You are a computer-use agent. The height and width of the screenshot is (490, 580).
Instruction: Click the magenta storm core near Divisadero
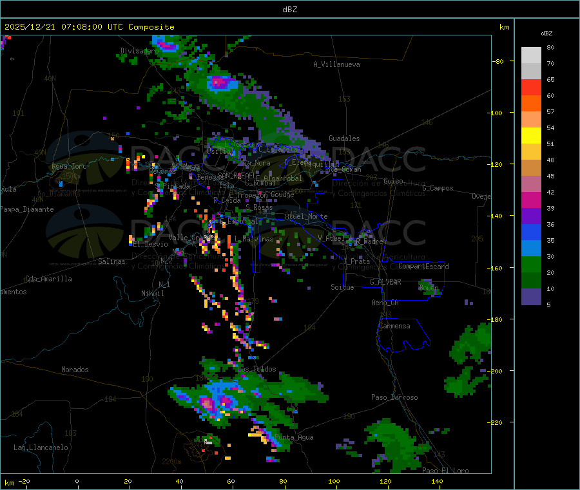pyautogui.click(x=168, y=46)
